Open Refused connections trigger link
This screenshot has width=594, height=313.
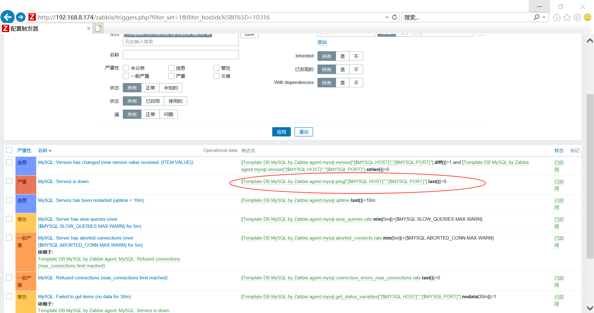(x=103, y=278)
